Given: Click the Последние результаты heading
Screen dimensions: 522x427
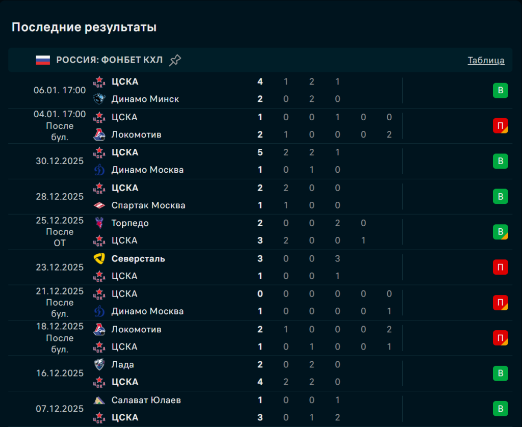Looking at the screenshot, I should tap(84, 28).
